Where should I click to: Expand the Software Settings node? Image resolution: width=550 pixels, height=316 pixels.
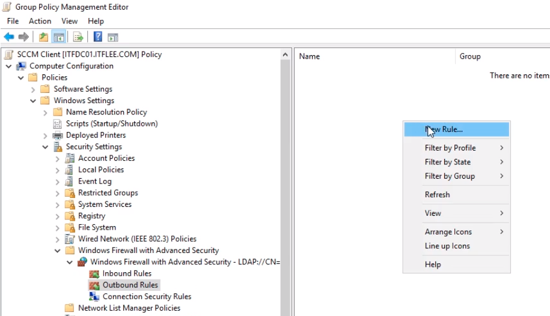[x=33, y=89]
